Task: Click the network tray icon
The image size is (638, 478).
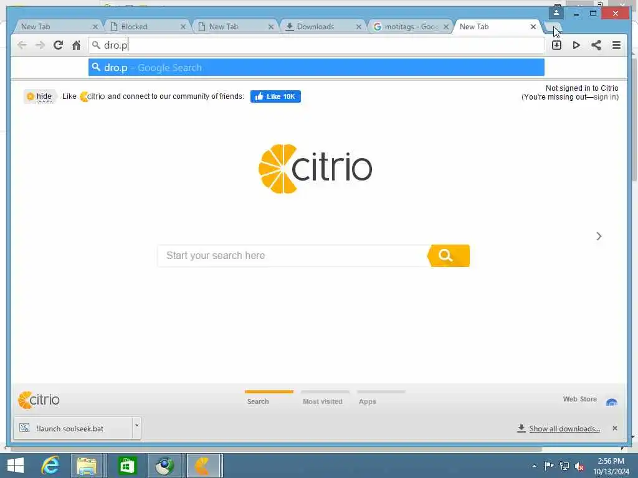Action: 564,466
